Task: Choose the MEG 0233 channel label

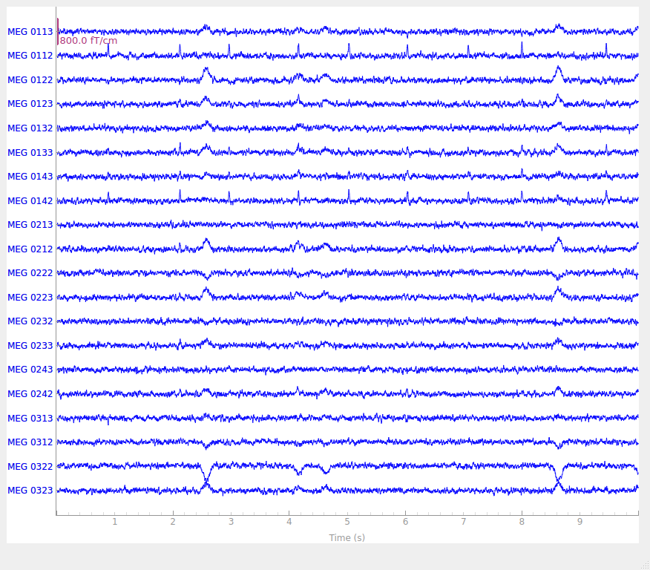Action: pyautogui.click(x=30, y=345)
